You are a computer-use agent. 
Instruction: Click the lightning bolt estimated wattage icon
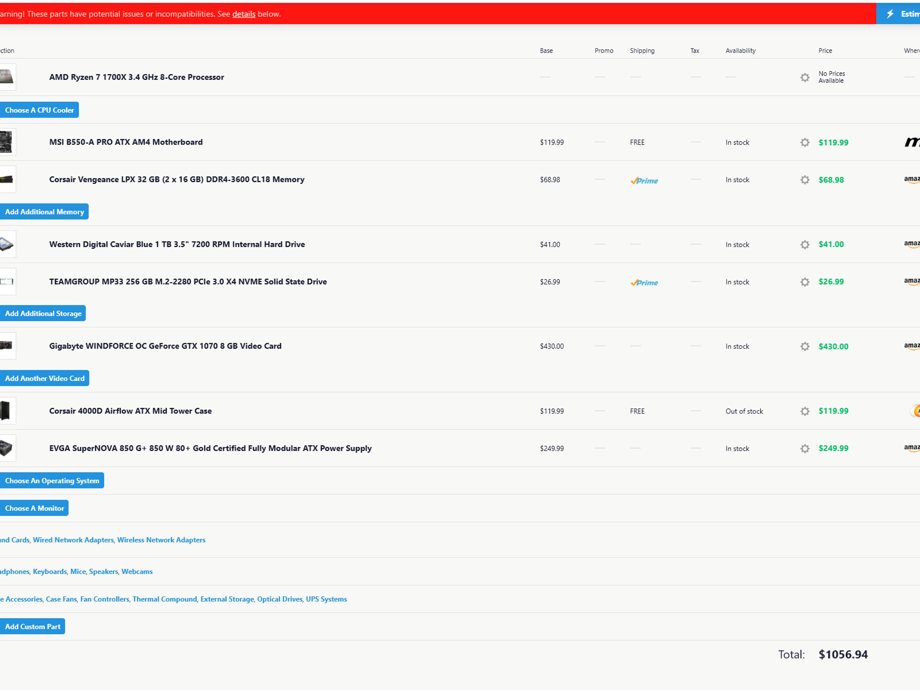tap(890, 14)
